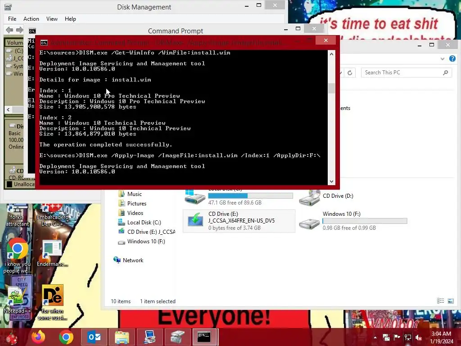
Task: Select the CD Drive (E:) J_CCSA_X64FRE tile
Action: pos(239,221)
